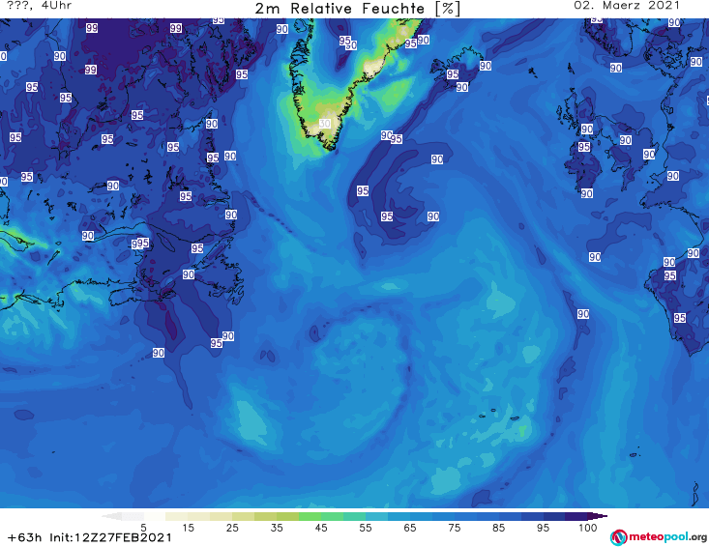
Task: Click the title '2m Relative Feuchte [%]'
Action: (x=357, y=8)
